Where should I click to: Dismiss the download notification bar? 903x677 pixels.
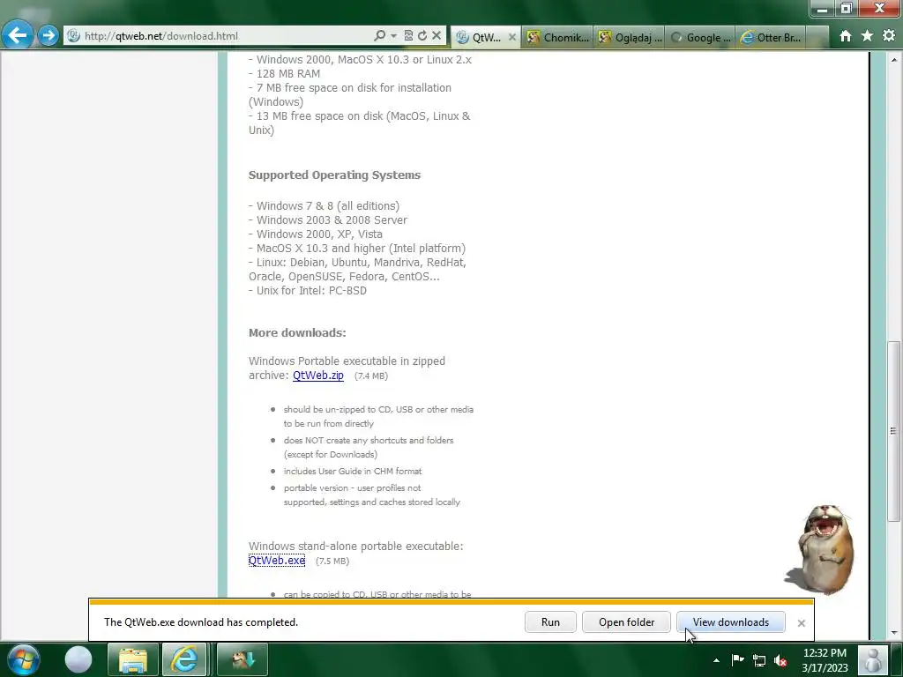click(801, 623)
